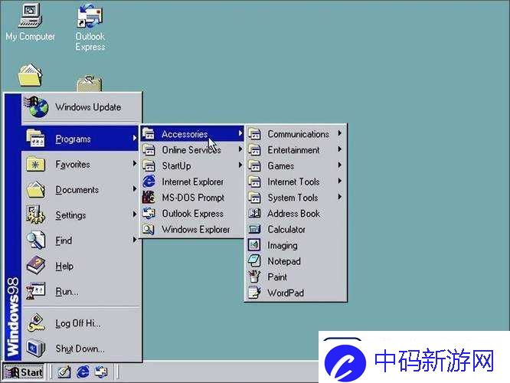Screen dimensions: 510x383
Task: Expand the Settings submenu arrow
Action: (x=135, y=214)
